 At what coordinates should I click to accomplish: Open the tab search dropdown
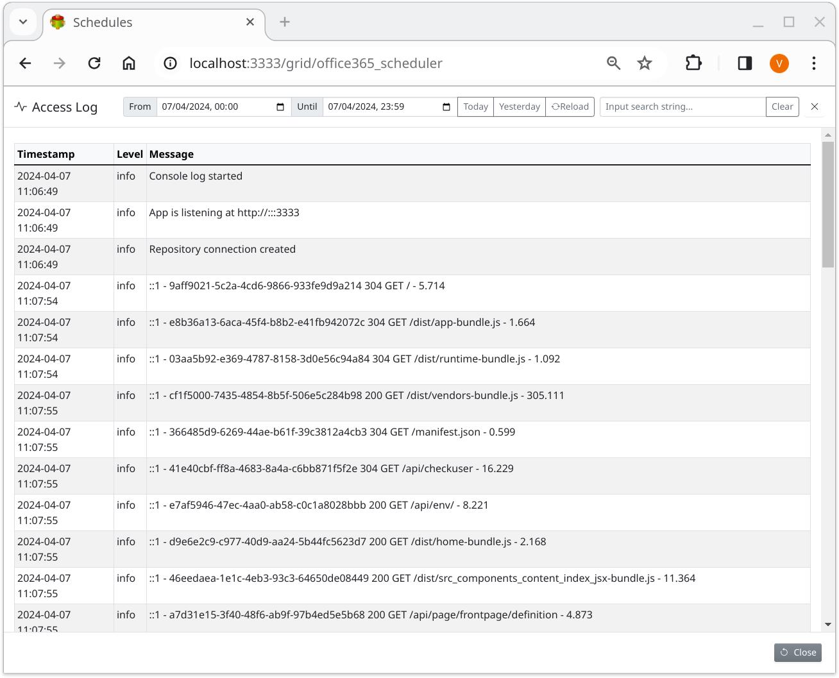[x=23, y=22]
